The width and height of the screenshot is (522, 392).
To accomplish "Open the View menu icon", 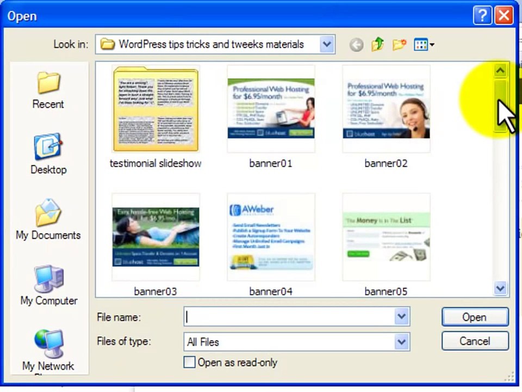I will pos(420,44).
